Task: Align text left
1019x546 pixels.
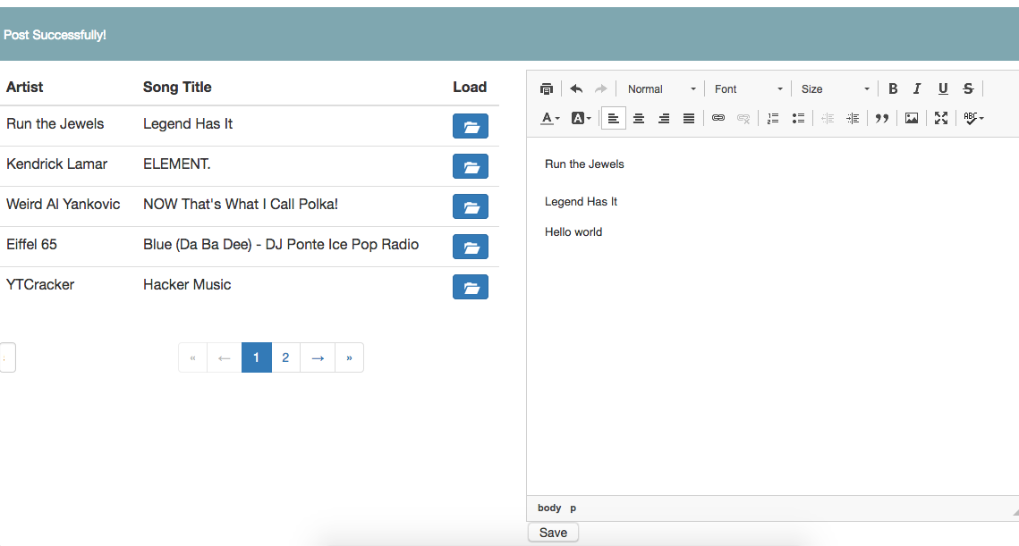Action: pyautogui.click(x=614, y=118)
